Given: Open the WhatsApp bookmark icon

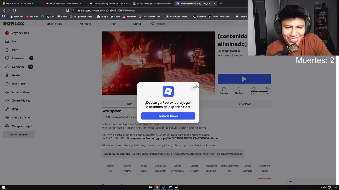Looking at the screenshot, I should point(42,17).
